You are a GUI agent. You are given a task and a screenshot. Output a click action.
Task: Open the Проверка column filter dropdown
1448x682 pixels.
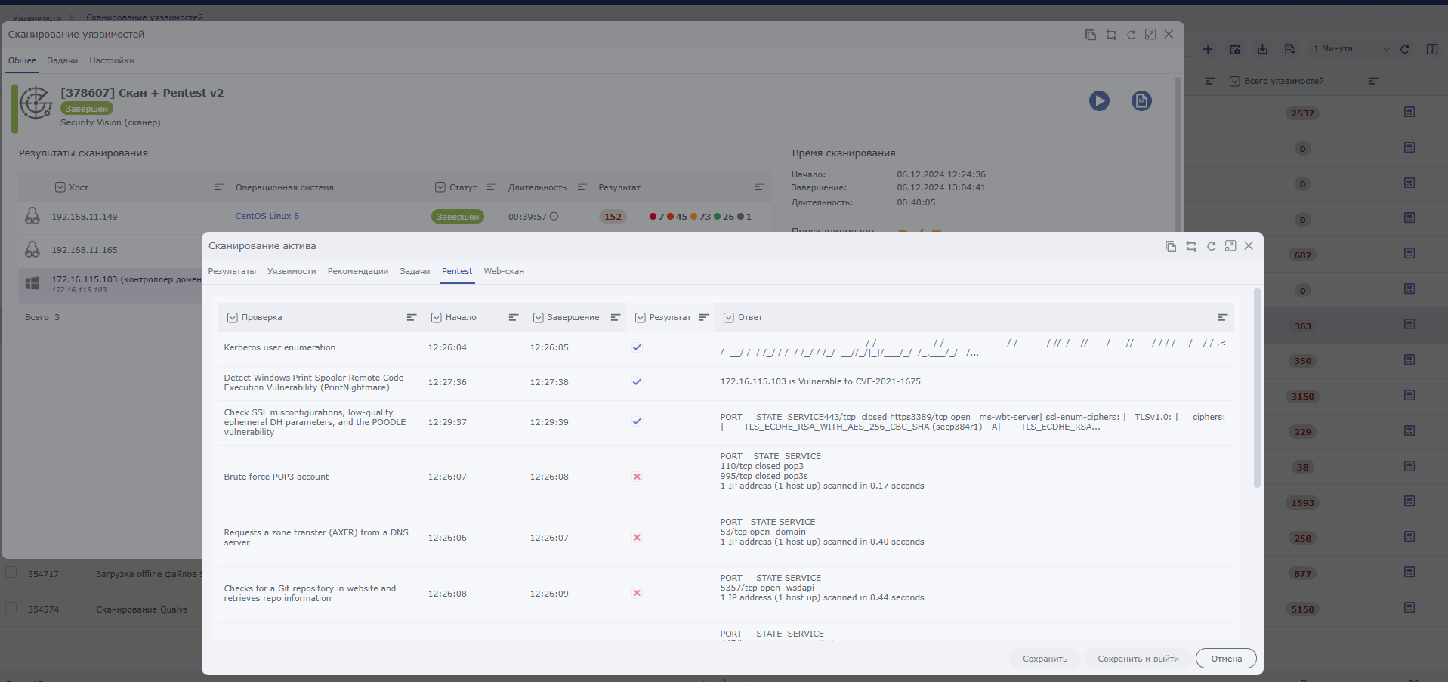pos(233,318)
